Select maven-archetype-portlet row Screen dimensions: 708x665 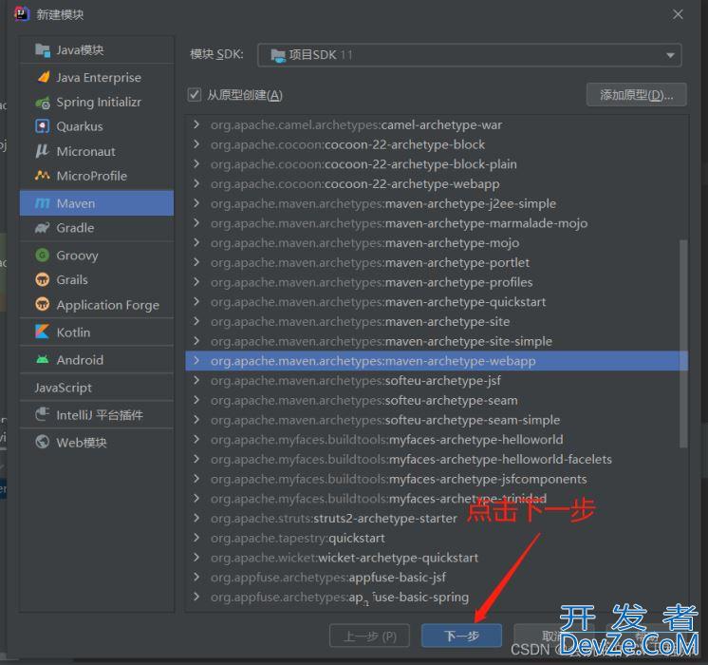click(x=437, y=262)
